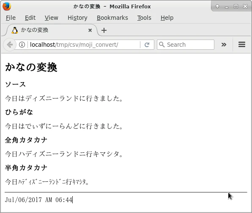Open the site information icon
This screenshot has height=213, width=252.
coord(22,45)
